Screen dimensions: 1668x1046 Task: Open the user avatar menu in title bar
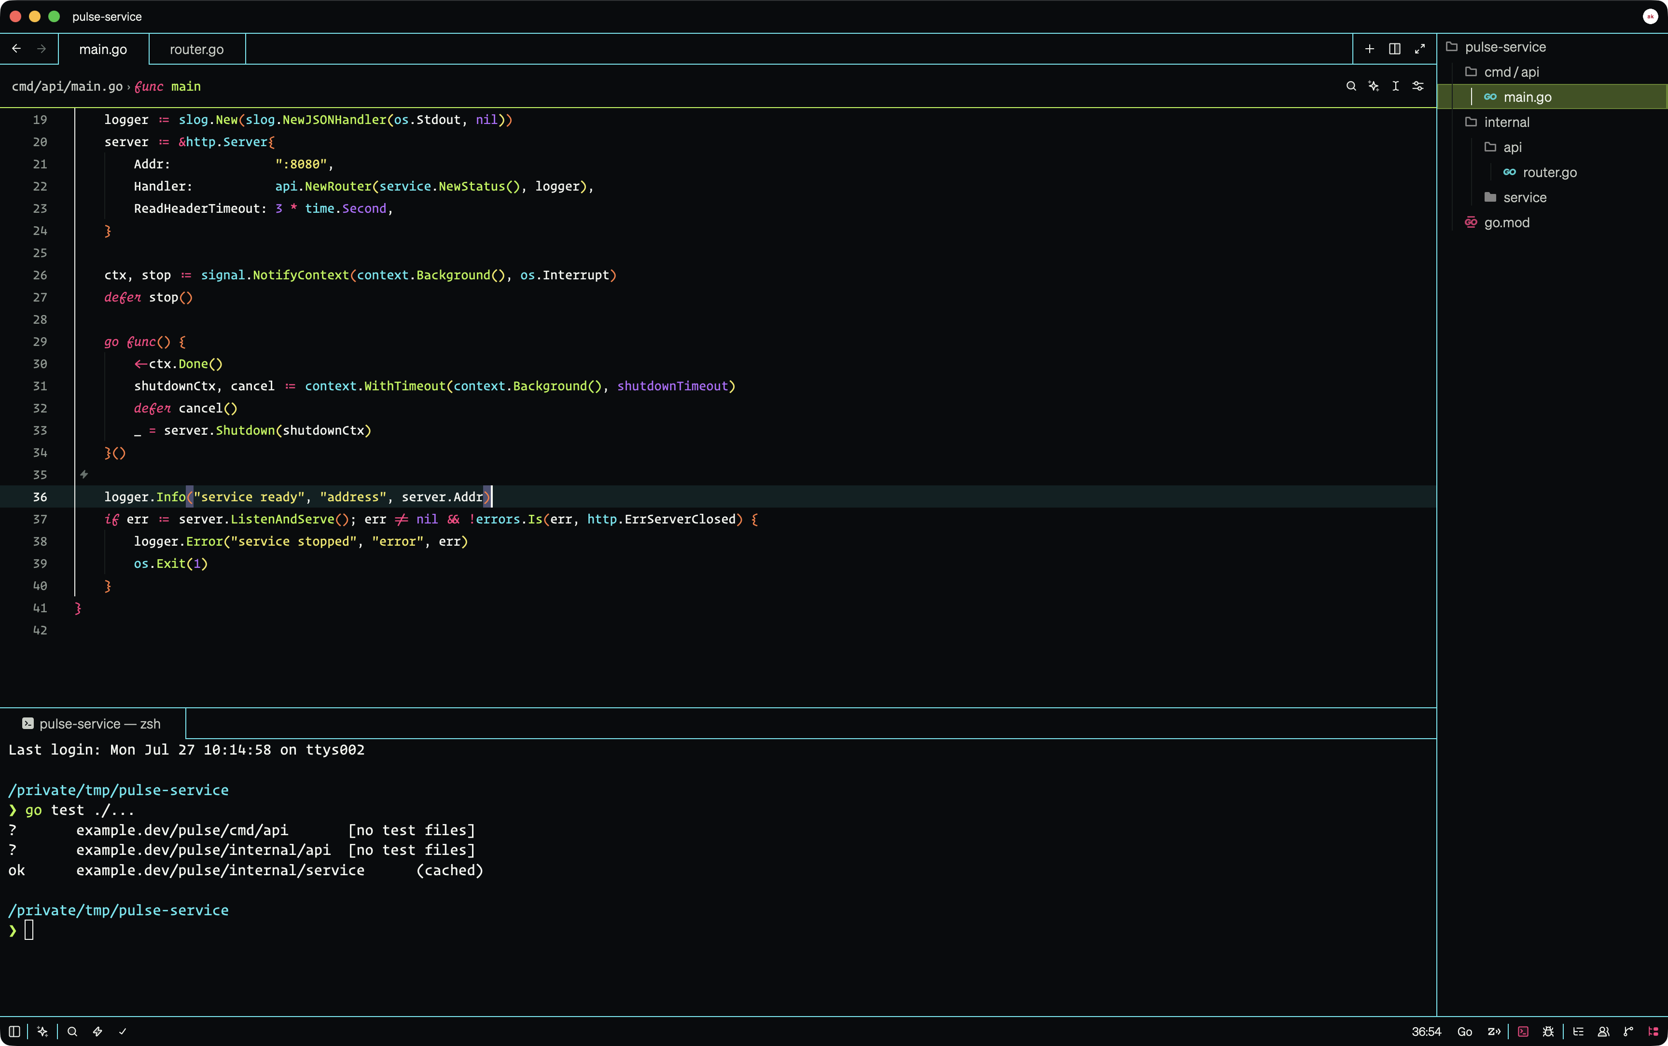pos(1650,16)
